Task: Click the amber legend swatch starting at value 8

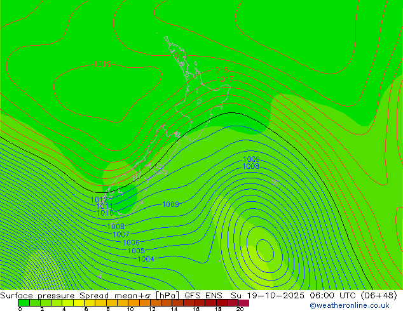Action: point(112,303)
